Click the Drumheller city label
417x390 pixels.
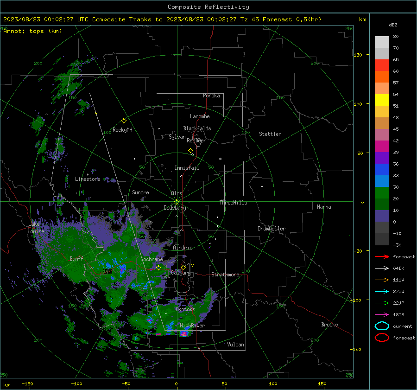coord(272,229)
